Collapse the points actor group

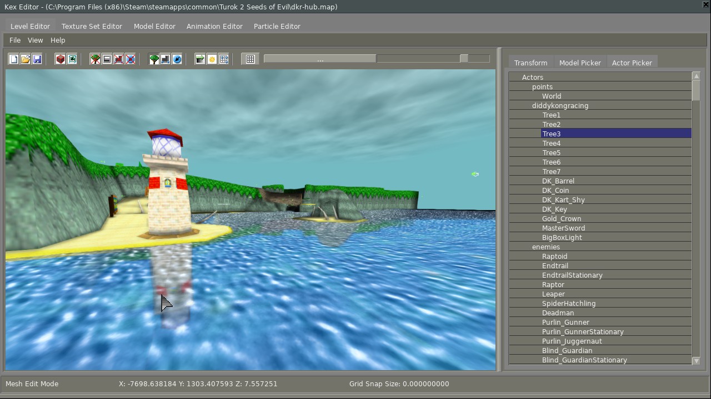(x=542, y=86)
